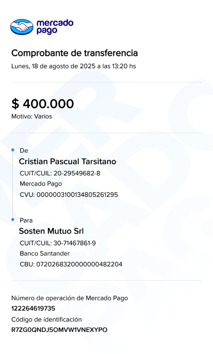Click the "mercado pago" logo text
213x354 pixels.
tap(55, 27)
